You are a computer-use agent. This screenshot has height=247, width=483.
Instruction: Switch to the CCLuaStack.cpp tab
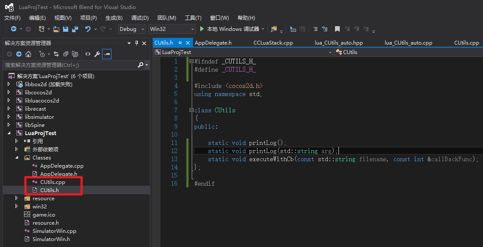pyautogui.click(x=273, y=43)
